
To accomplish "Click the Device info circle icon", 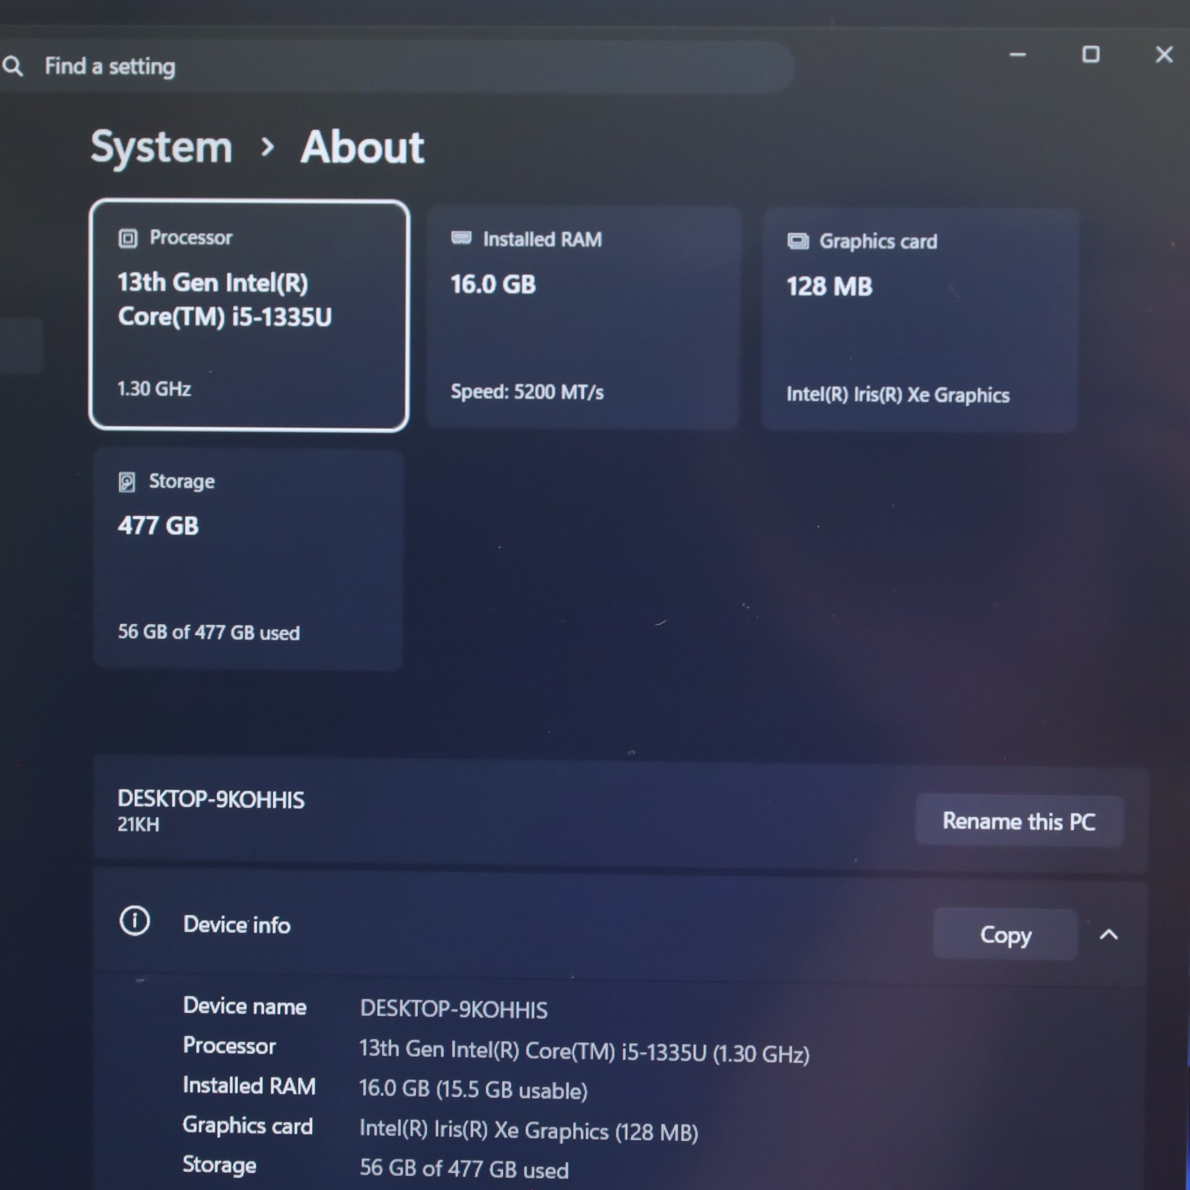I will (135, 922).
